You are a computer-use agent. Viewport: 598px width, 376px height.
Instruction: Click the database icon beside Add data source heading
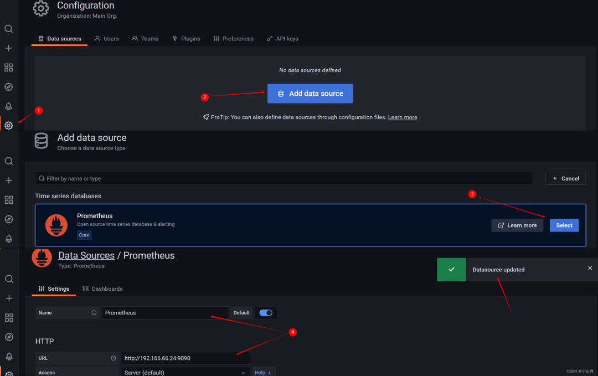(41, 141)
